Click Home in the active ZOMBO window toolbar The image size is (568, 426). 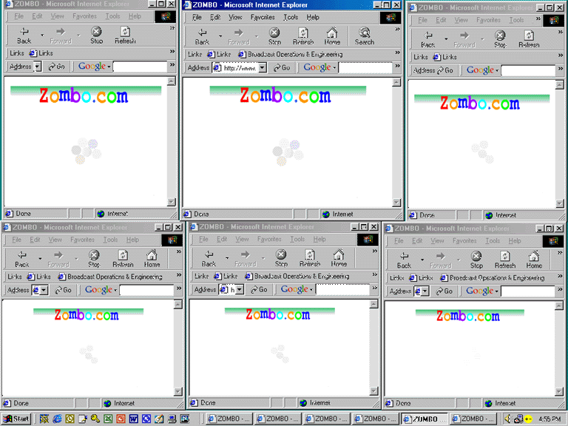[332, 36]
